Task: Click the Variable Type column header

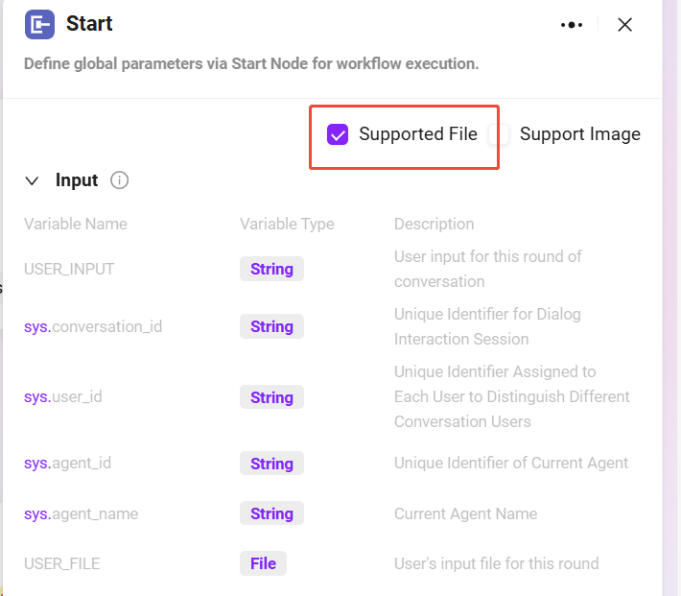Action: [x=287, y=224]
